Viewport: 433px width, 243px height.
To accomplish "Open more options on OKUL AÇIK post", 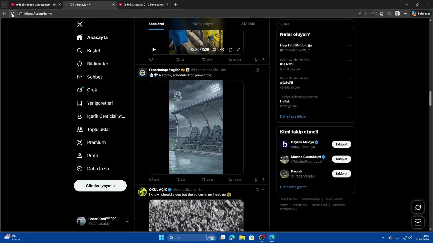I will [x=264, y=190].
